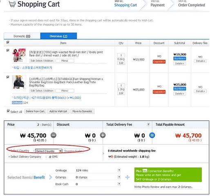This screenshot has height=196, width=210.
Task: Click the Delete from Cart button
Action: tap(35, 111)
